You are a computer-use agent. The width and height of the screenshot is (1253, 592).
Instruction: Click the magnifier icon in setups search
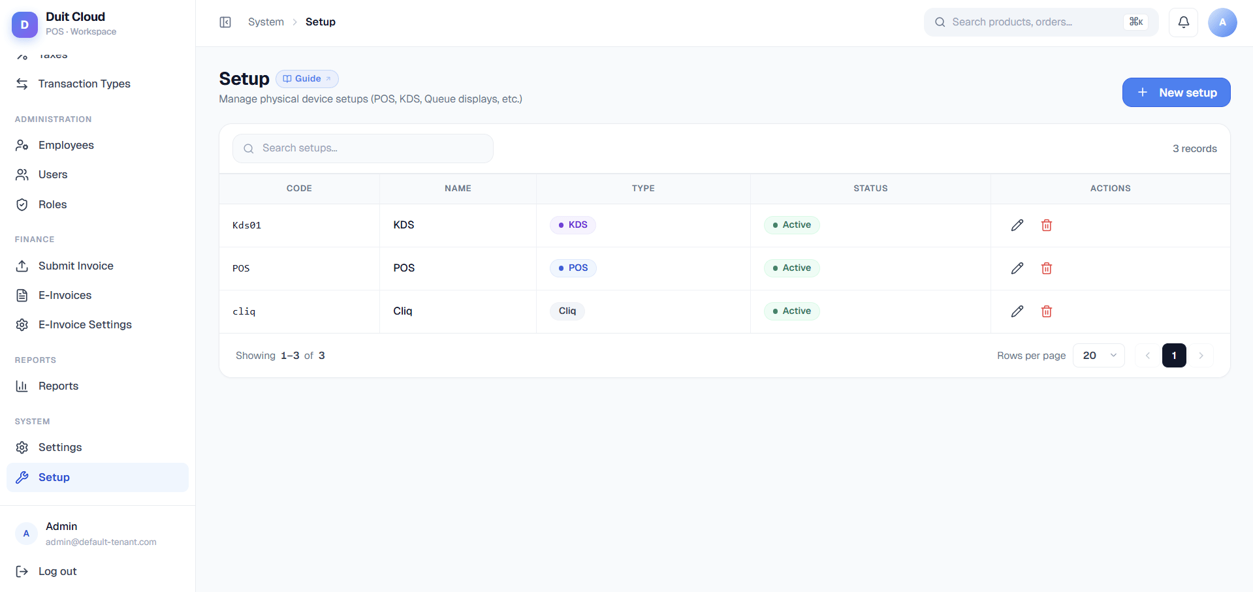[249, 149]
